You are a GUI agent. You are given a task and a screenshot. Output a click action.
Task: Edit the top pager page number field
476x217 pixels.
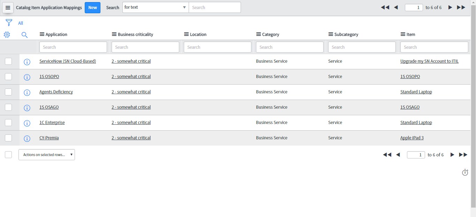414,7
